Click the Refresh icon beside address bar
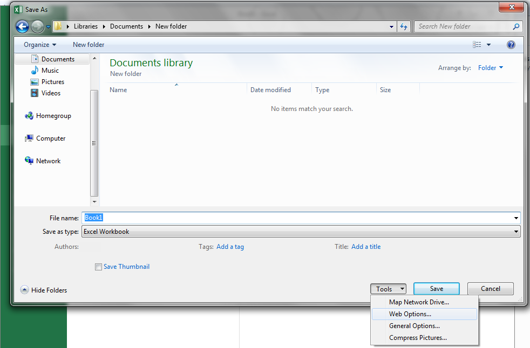Screen dimensions: 530x348 pos(404,26)
